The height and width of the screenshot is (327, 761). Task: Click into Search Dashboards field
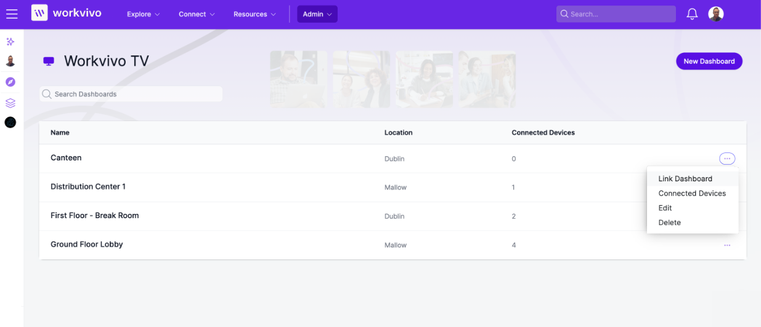[x=131, y=94]
